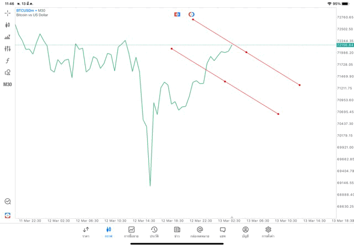Open the mailbox tab with @ icon

coord(200,232)
